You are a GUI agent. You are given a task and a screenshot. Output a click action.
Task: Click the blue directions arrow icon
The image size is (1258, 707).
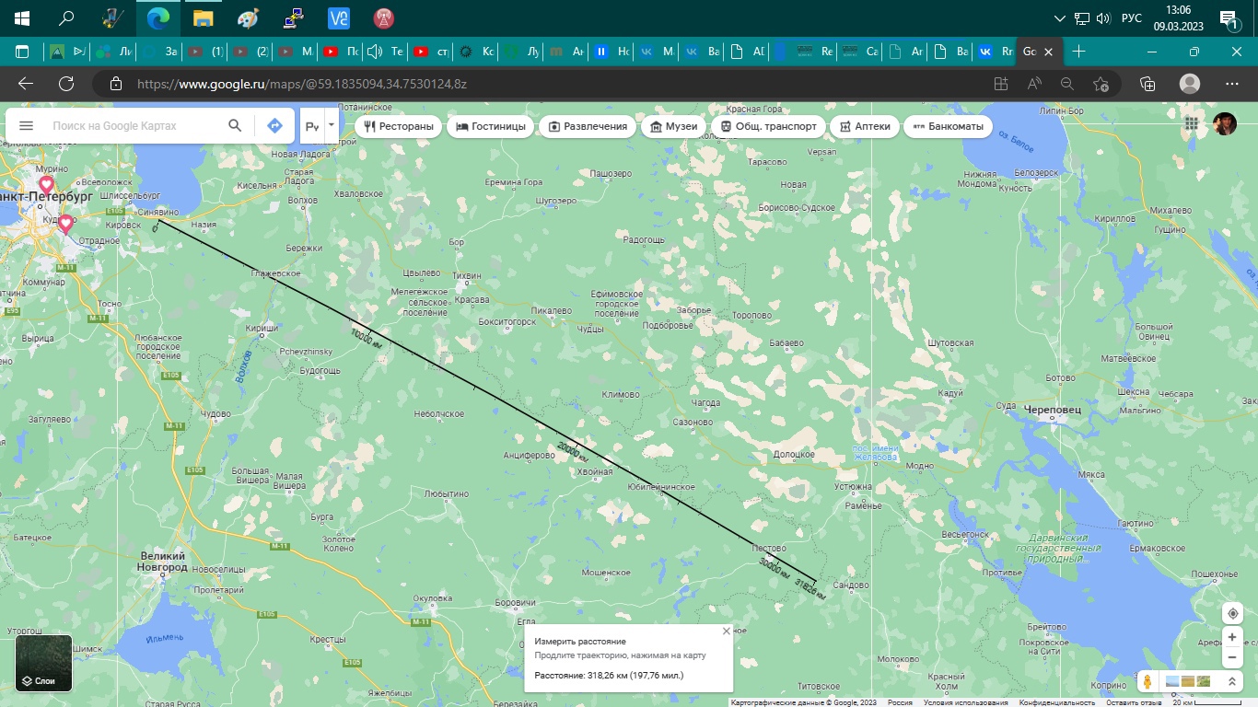(274, 126)
